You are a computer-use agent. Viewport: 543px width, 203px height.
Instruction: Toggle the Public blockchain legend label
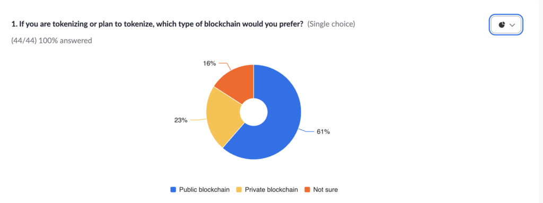coord(204,190)
